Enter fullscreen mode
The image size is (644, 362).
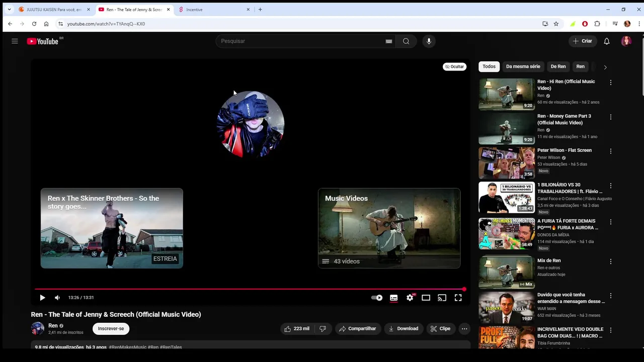click(x=458, y=298)
